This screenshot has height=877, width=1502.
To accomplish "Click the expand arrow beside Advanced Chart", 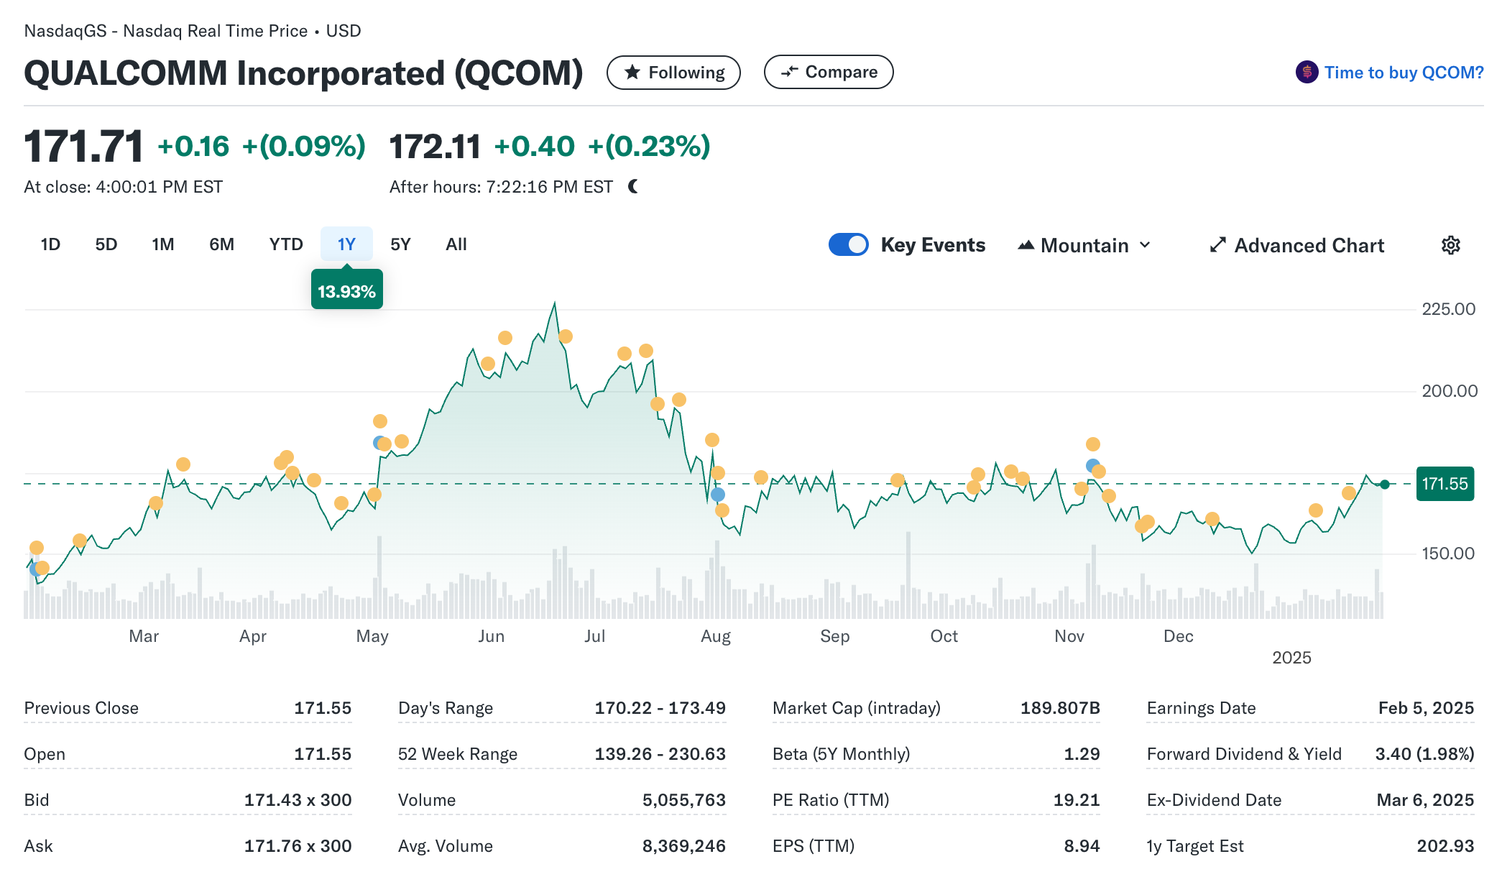I will point(1217,245).
